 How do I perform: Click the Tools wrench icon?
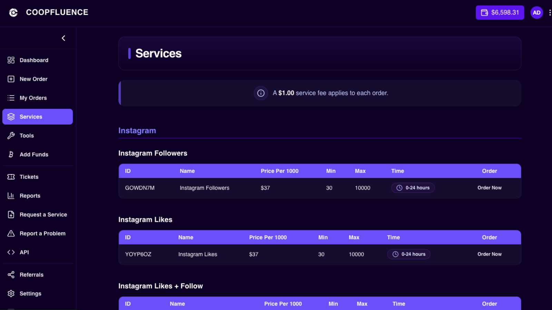tap(11, 135)
